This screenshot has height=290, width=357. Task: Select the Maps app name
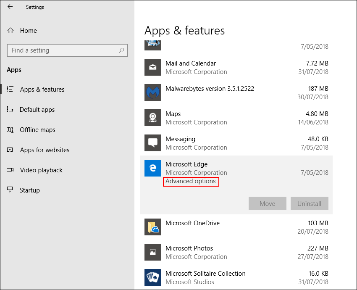(x=173, y=114)
